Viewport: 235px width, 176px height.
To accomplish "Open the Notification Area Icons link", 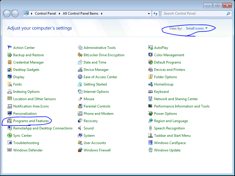I will [31, 106].
